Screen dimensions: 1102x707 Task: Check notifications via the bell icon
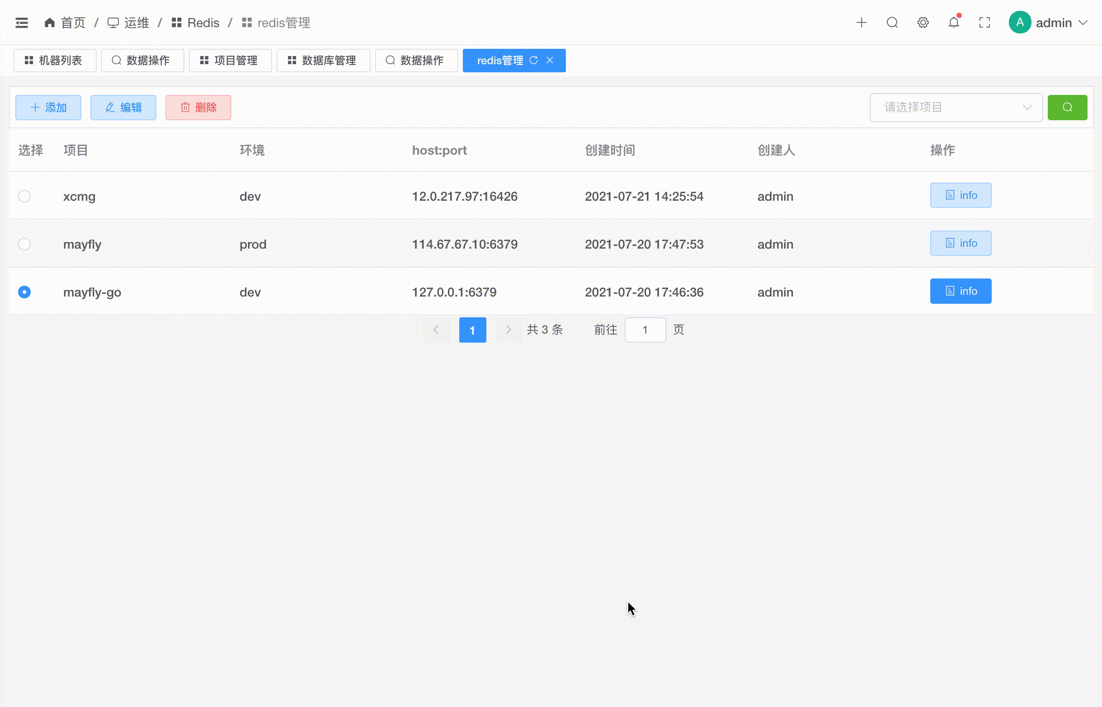954,23
